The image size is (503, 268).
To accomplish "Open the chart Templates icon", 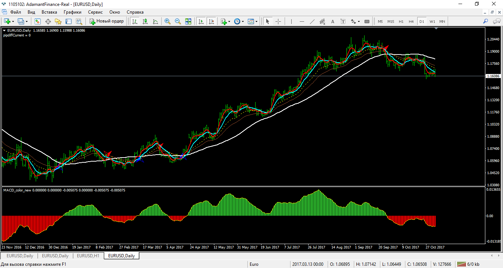I will tap(251, 21).
